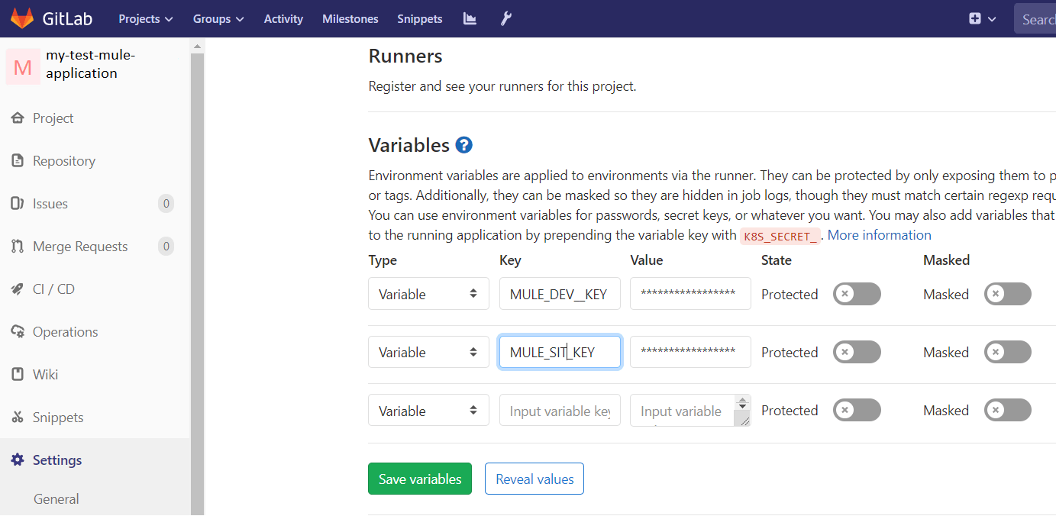Image resolution: width=1056 pixels, height=516 pixels.
Task: Click the Save variables button
Action: [419, 478]
